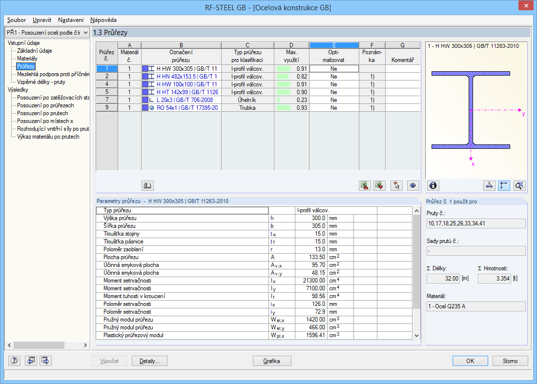Select Materiály in the tree
The image size is (537, 384).
(x=27, y=59)
